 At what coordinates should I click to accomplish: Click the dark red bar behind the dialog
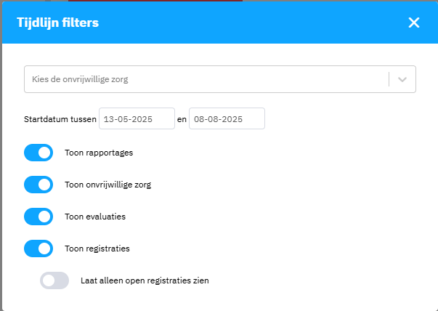(155, 1)
